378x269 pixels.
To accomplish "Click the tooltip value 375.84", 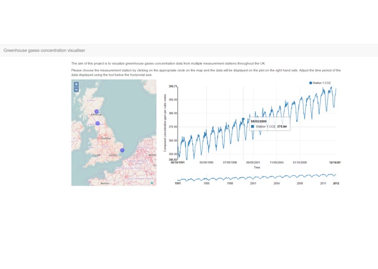I will (282, 126).
